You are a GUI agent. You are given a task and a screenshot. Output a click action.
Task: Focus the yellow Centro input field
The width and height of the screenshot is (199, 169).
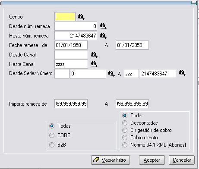[x=65, y=17]
